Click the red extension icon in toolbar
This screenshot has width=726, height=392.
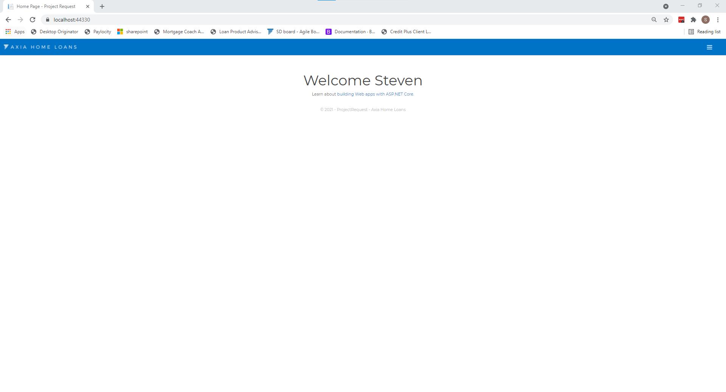click(681, 20)
